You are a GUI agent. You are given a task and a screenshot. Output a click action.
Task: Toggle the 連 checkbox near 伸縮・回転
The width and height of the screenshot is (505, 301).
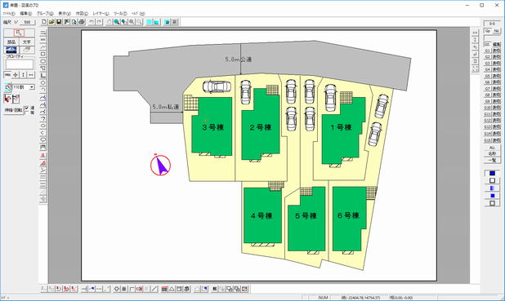coord(27,108)
